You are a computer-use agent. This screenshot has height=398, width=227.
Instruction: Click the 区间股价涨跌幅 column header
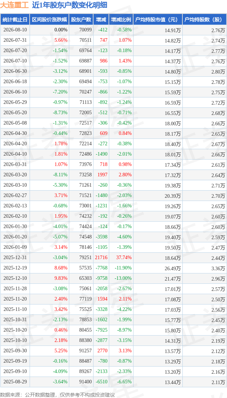(x=49, y=20)
